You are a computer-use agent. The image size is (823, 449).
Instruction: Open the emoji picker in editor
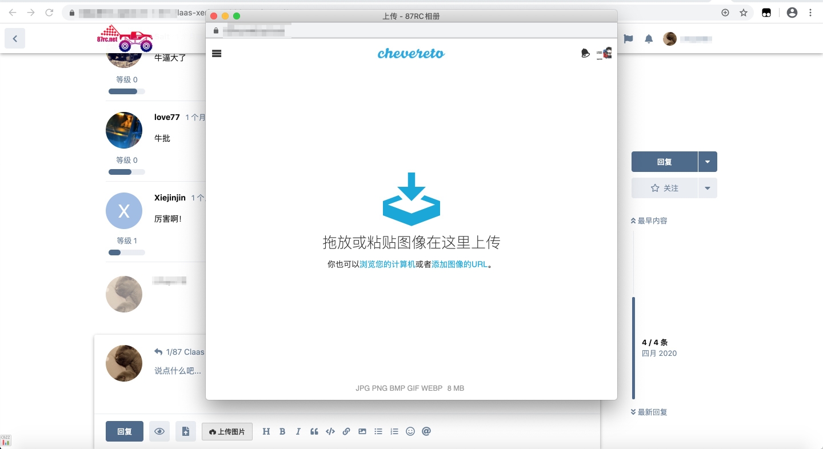[410, 432]
